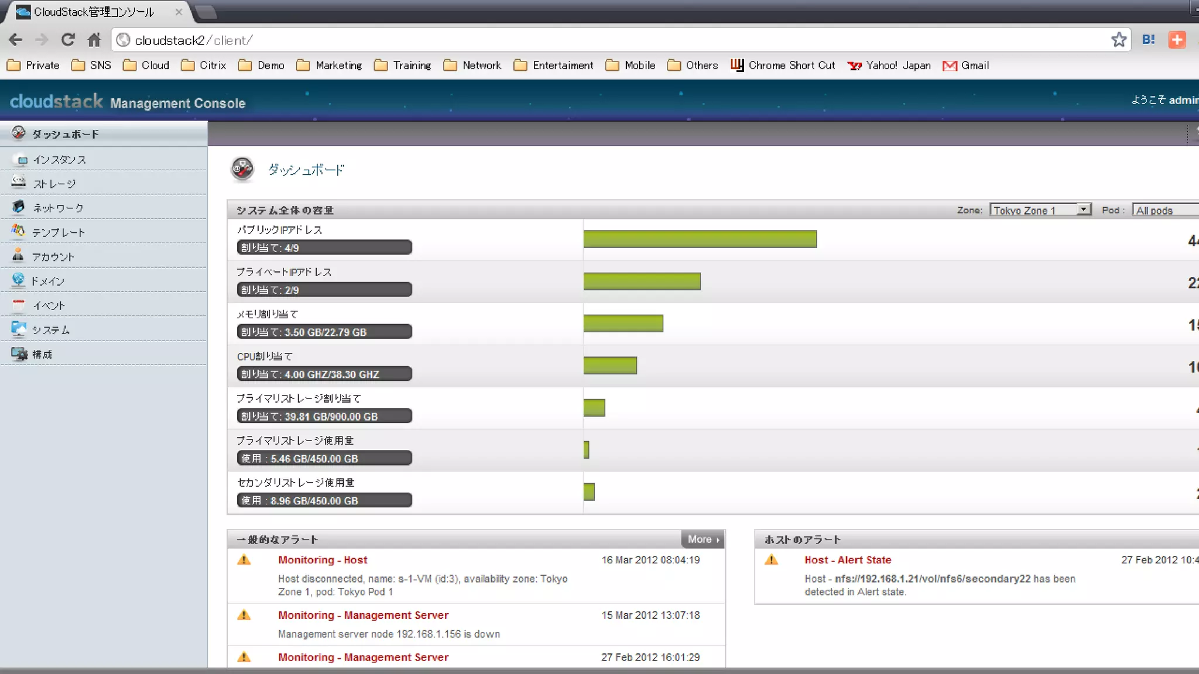This screenshot has height=674, width=1199.
Task: Click the public IP address capacity bar
Action: [x=700, y=239]
